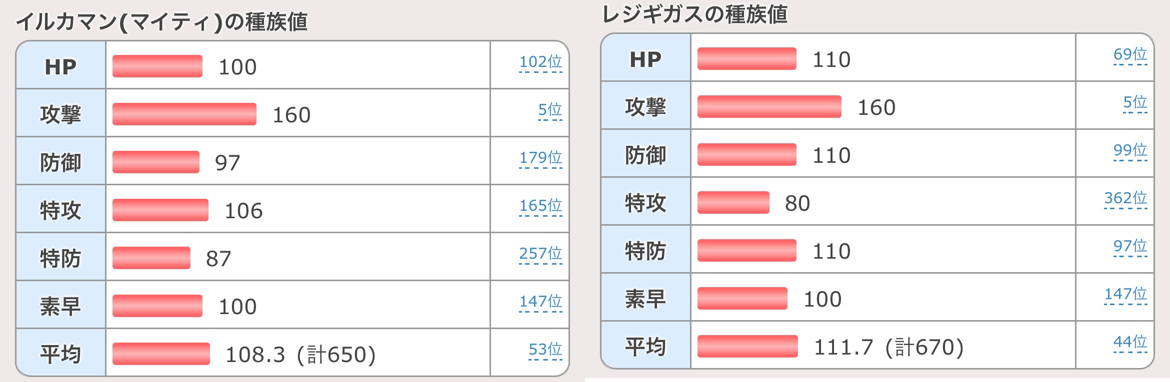Click レジギガス's red 特攻 80 stat bar
Image resolution: width=1170 pixels, height=382 pixels.
pos(733,203)
